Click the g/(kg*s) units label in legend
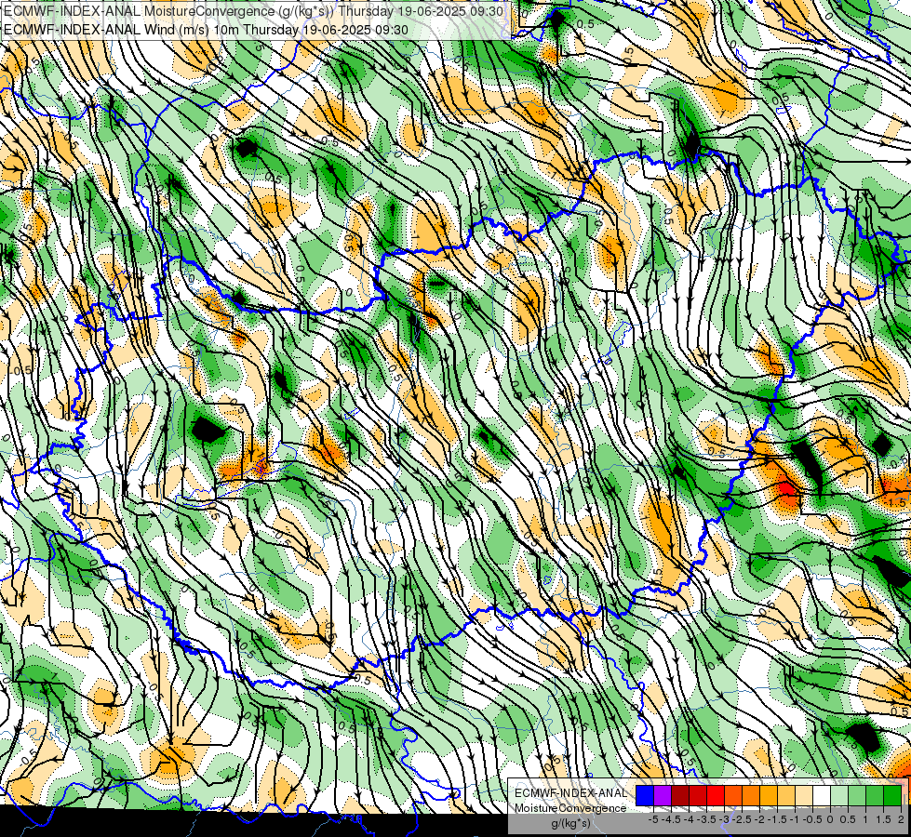This screenshot has height=837, width=911. pos(570,824)
